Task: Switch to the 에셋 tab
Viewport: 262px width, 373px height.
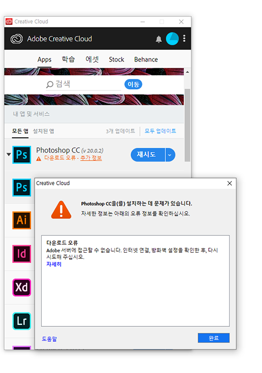Action: click(92, 59)
